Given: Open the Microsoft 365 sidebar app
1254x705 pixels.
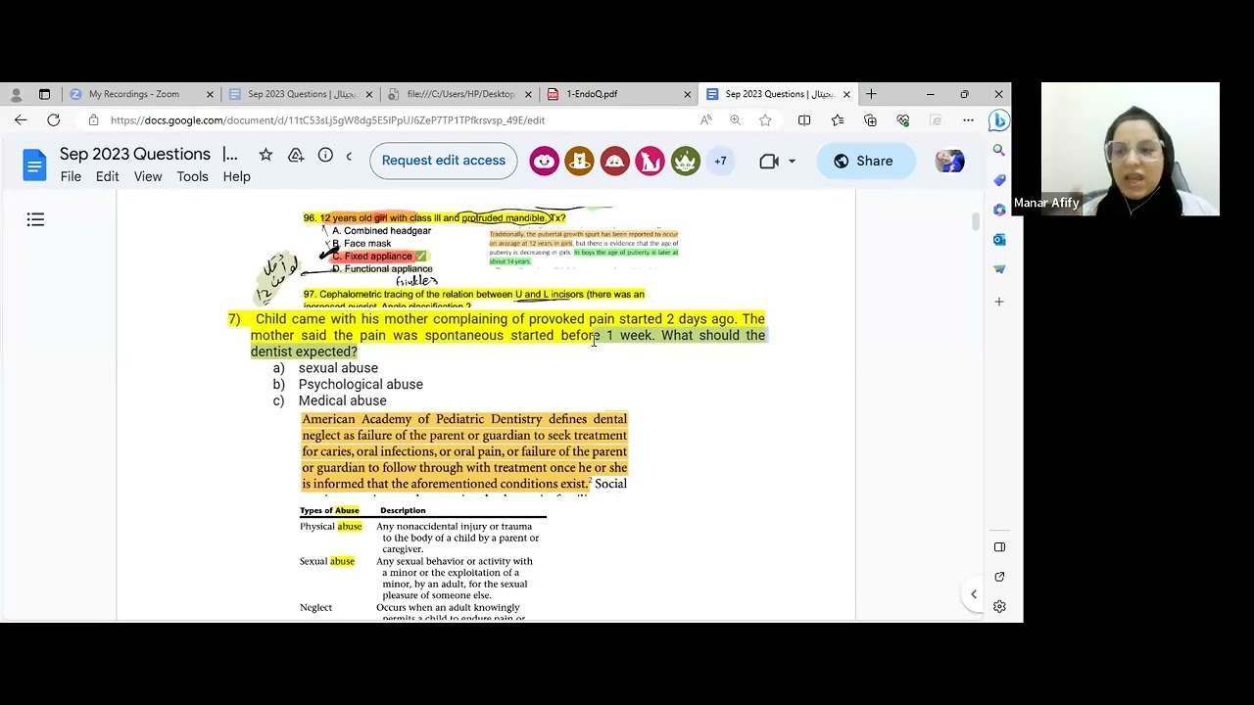Looking at the screenshot, I should click(x=999, y=210).
